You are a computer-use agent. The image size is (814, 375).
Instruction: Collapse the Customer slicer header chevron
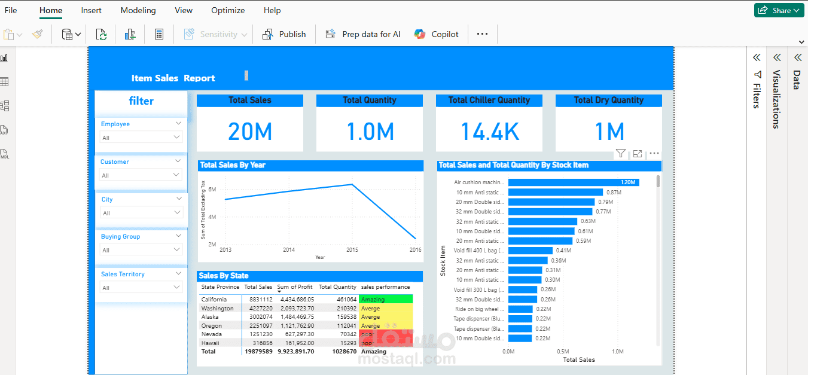[x=178, y=161]
